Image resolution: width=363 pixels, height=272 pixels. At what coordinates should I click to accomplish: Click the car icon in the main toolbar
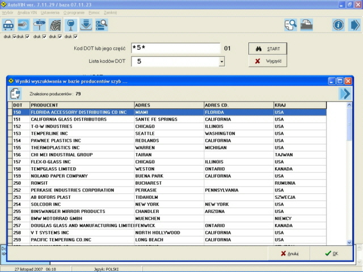point(9,25)
